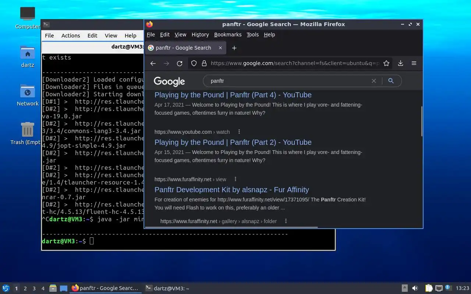The image size is (471, 294).
Task: Open Firefox History menu
Action: (200, 35)
